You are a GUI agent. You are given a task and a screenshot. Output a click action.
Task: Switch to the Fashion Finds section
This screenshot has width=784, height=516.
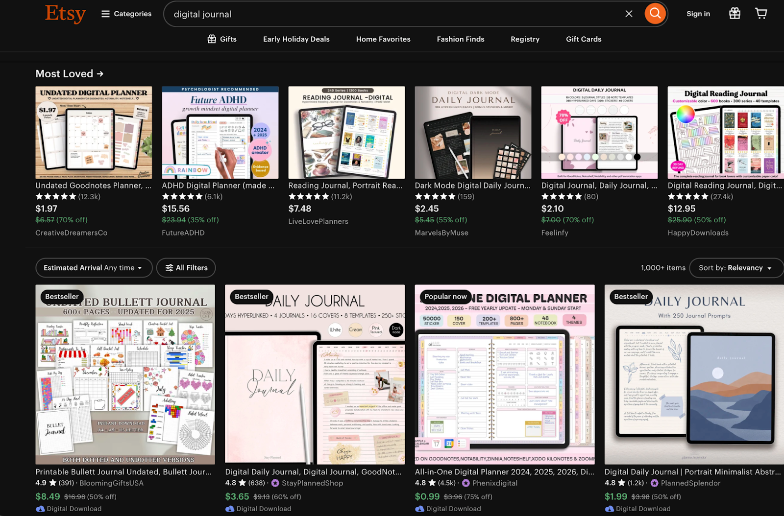point(460,39)
